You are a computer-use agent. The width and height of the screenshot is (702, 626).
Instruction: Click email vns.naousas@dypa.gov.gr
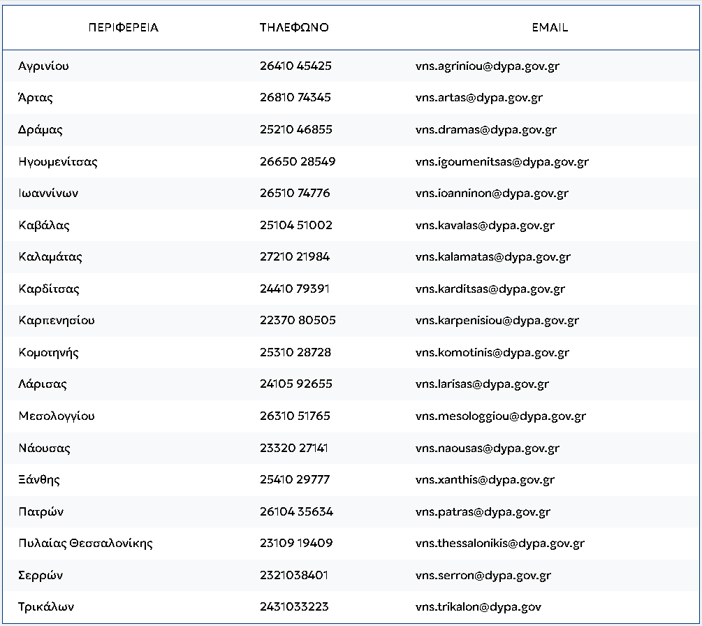[x=487, y=449]
